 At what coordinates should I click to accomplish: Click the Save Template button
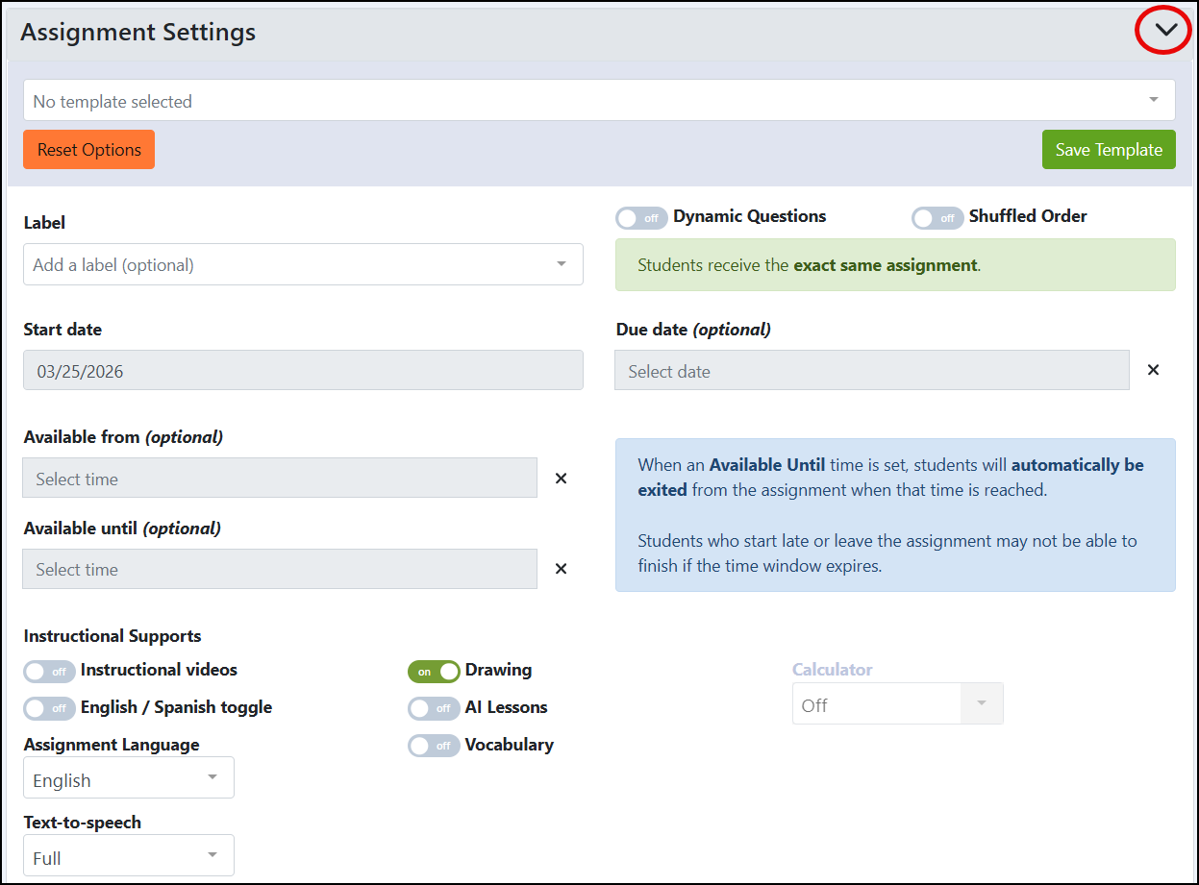pos(1109,149)
